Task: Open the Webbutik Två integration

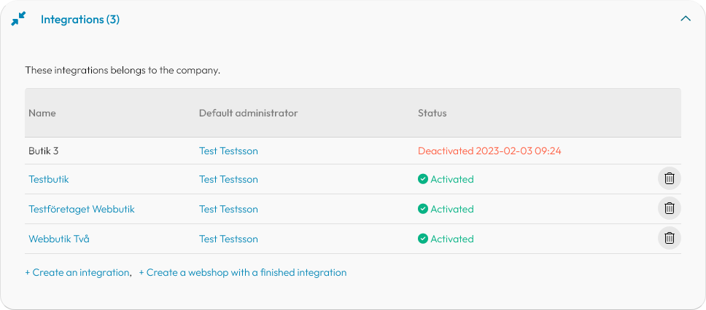Action: coord(59,239)
